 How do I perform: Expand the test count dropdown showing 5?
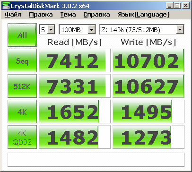(x=51, y=29)
